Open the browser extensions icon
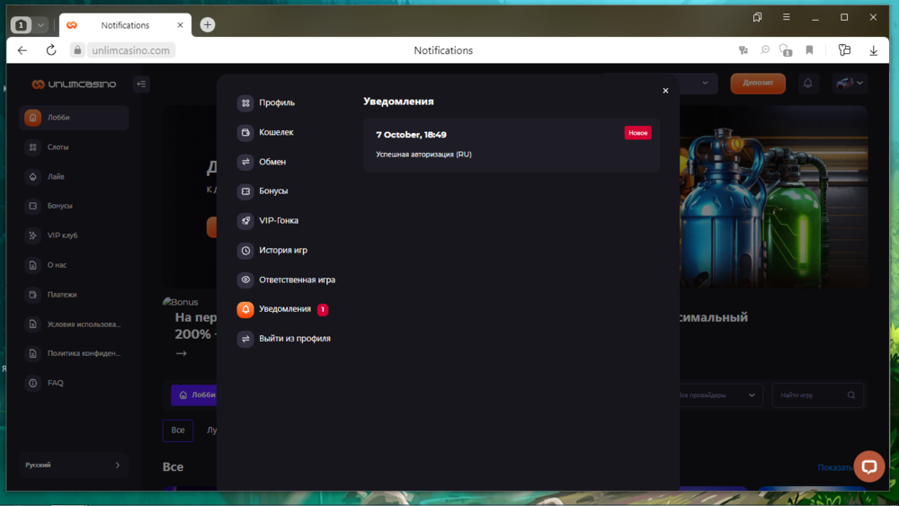Viewport: 899px width, 506px height. [x=844, y=50]
